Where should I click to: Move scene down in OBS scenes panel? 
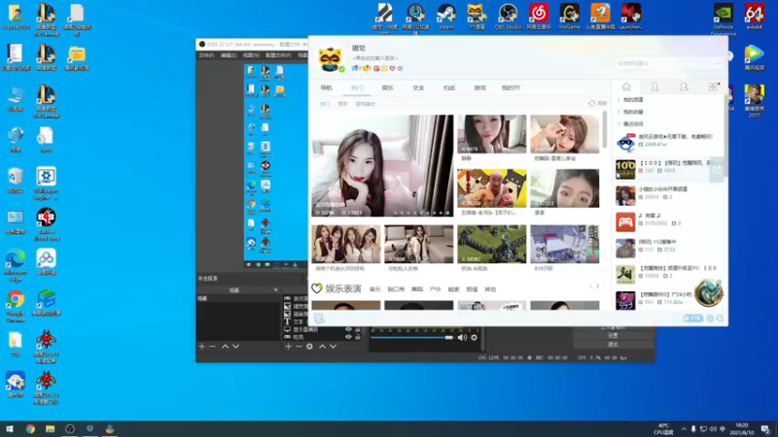[235, 347]
